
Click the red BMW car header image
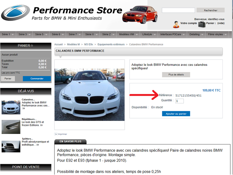click(140, 15)
